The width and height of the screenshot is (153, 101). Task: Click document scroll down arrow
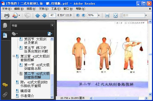click(150, 94)
